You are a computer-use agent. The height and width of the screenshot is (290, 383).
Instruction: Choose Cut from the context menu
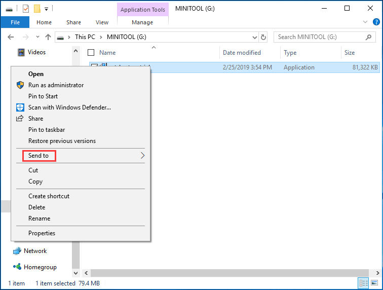click(81, 170)
